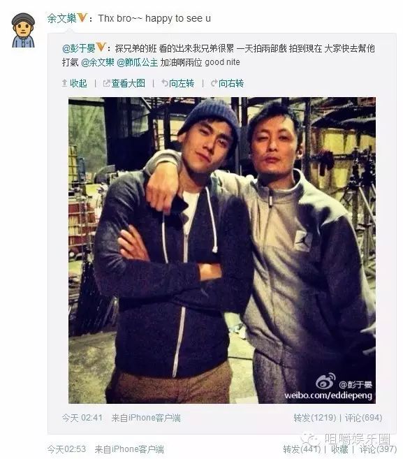Screen dimensions: 403x459
Task: Click 收藏 to bookmark the post
Action: coord(339,449)
